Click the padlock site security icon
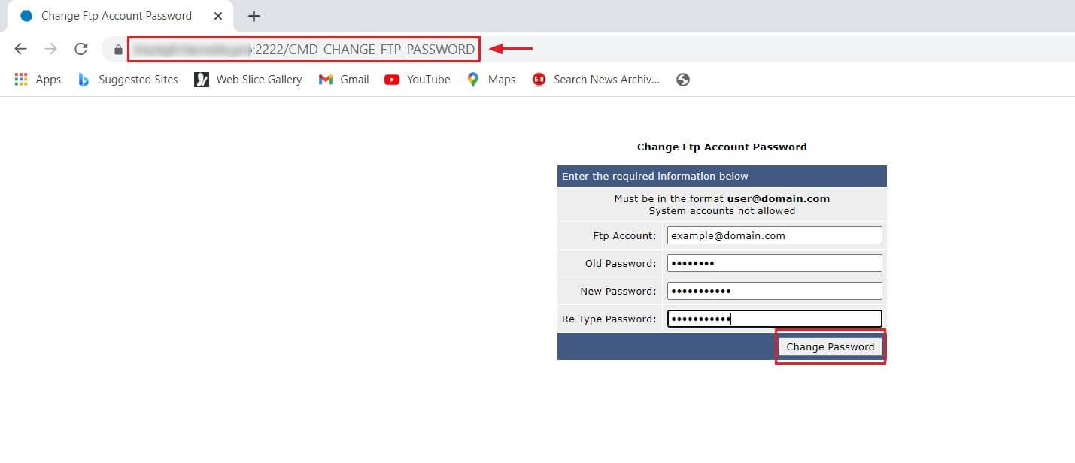This screenshot has height=463, width=1075. tap(118, 50)
